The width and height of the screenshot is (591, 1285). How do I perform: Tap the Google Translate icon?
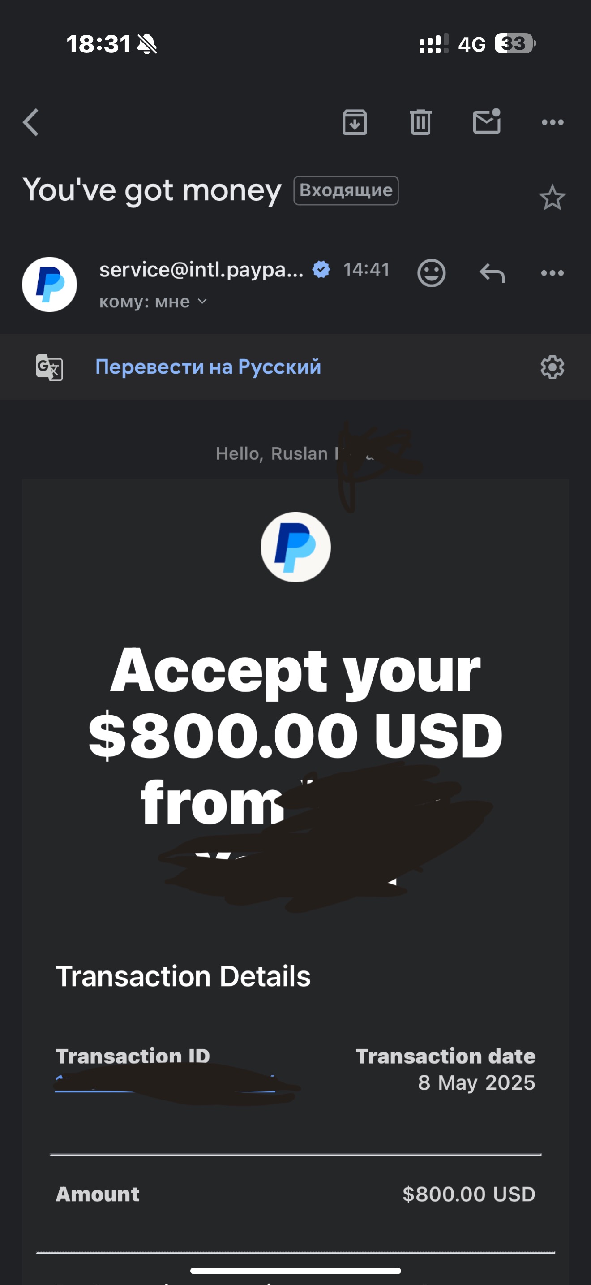[x=49, y=367]
